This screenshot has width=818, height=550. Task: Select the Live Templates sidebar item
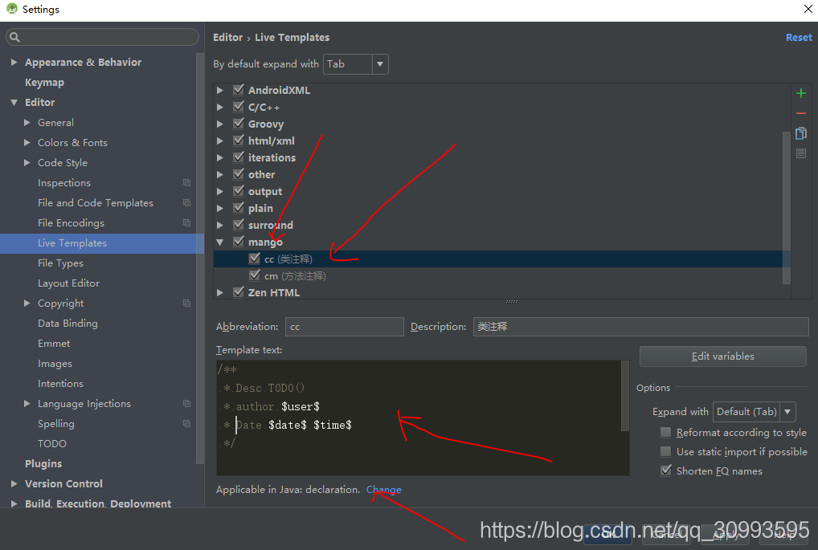pyautogui.click(x=102, y=243)
